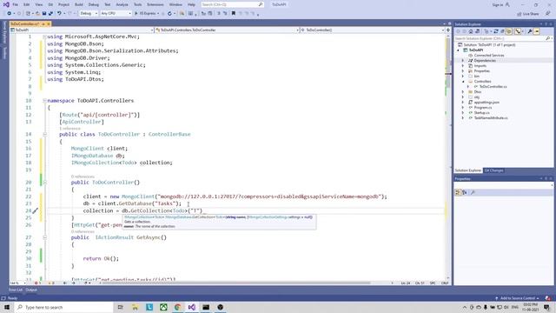Screen dimensions: 556x313
Task: Expand the Imports node
Action: (x=463, y=66)
